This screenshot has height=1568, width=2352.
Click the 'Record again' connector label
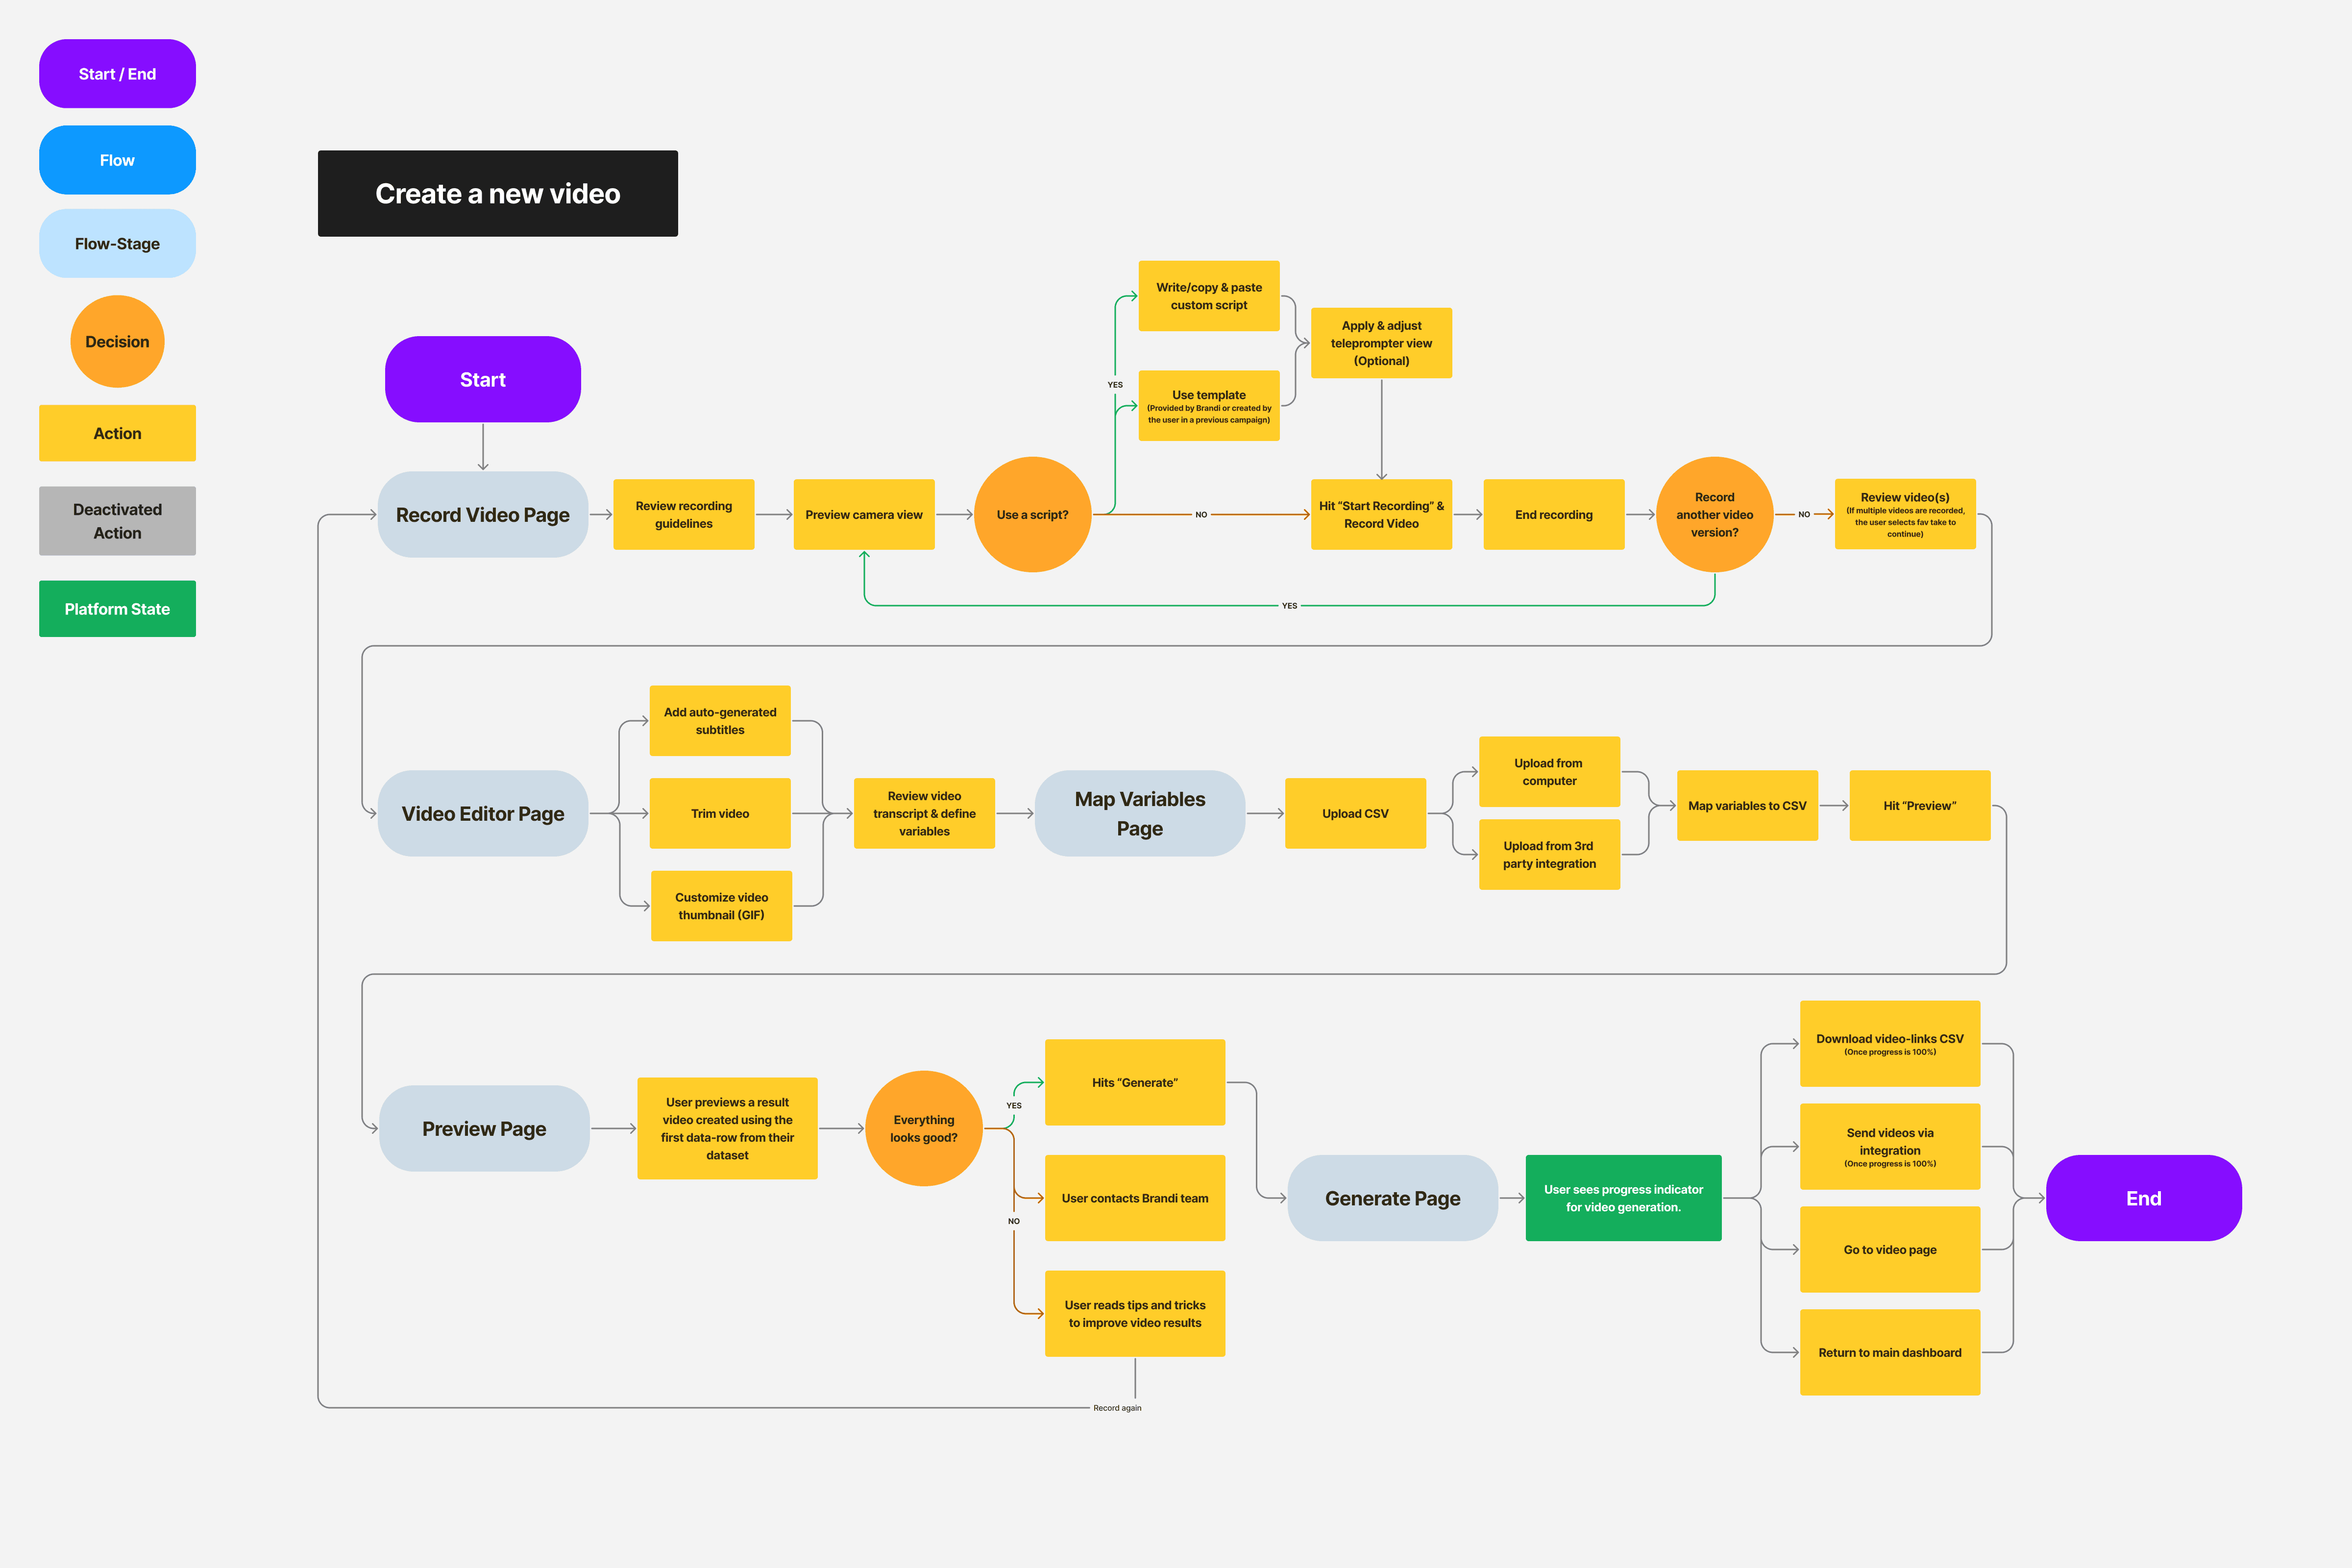click(x=1117, y=1408)
